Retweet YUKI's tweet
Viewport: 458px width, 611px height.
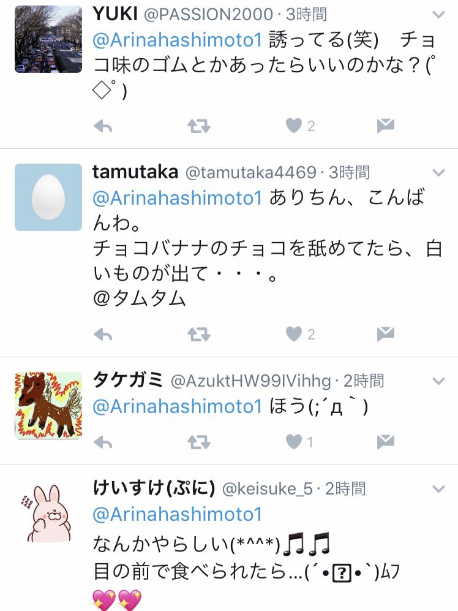click(x=198, y=126)
